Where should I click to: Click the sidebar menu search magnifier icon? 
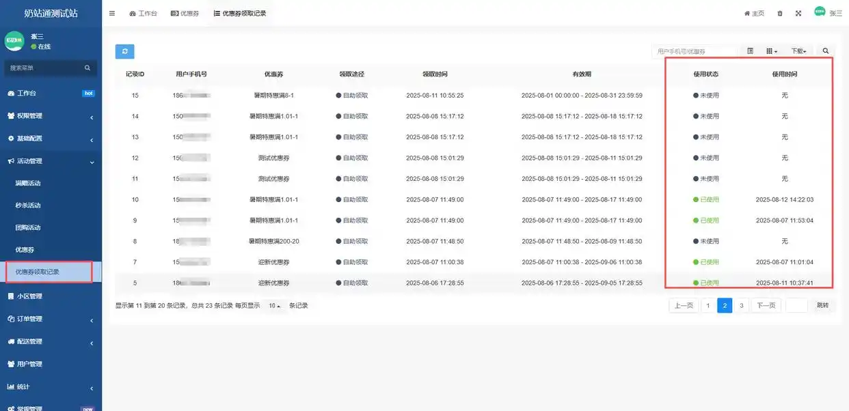point(87,68)
